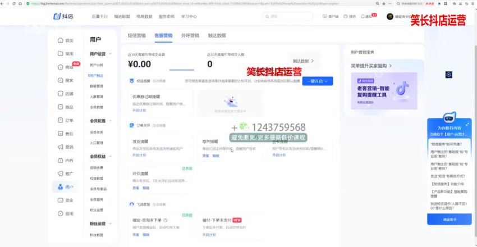Click the account avatar in header

point(390,16)
